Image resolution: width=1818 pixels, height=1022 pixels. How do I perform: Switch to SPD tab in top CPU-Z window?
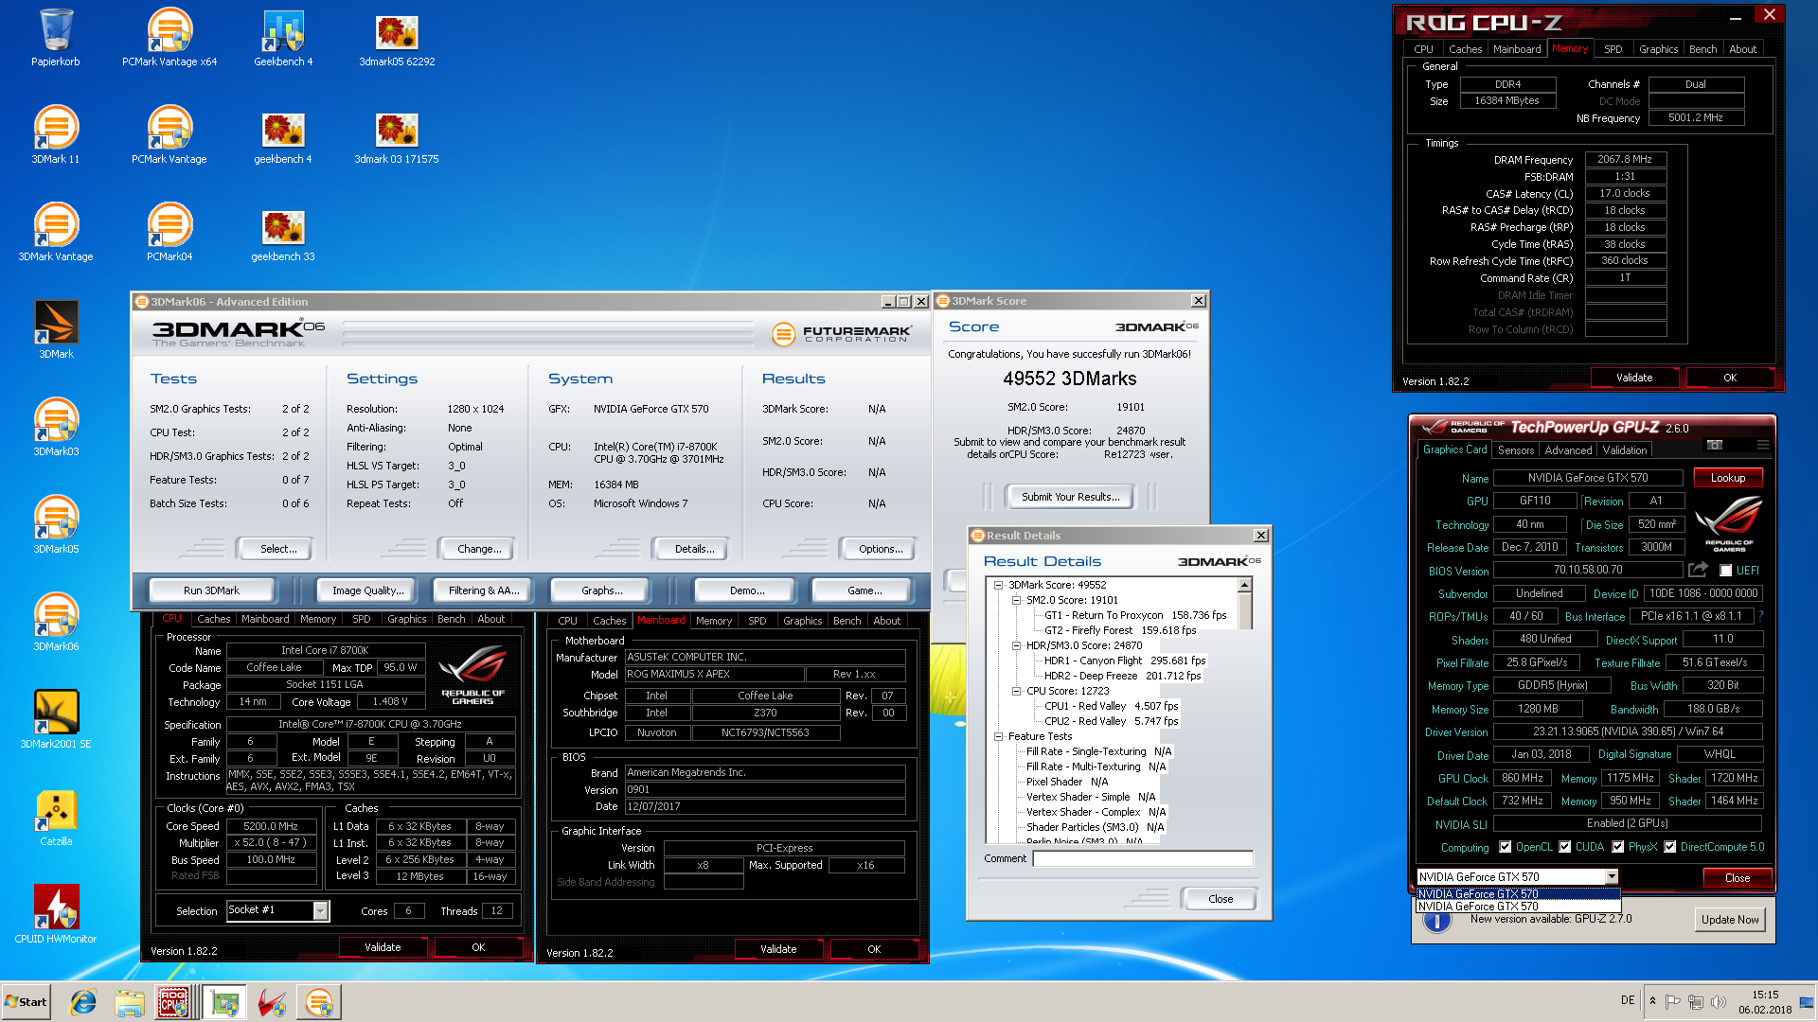[1613, 49]
